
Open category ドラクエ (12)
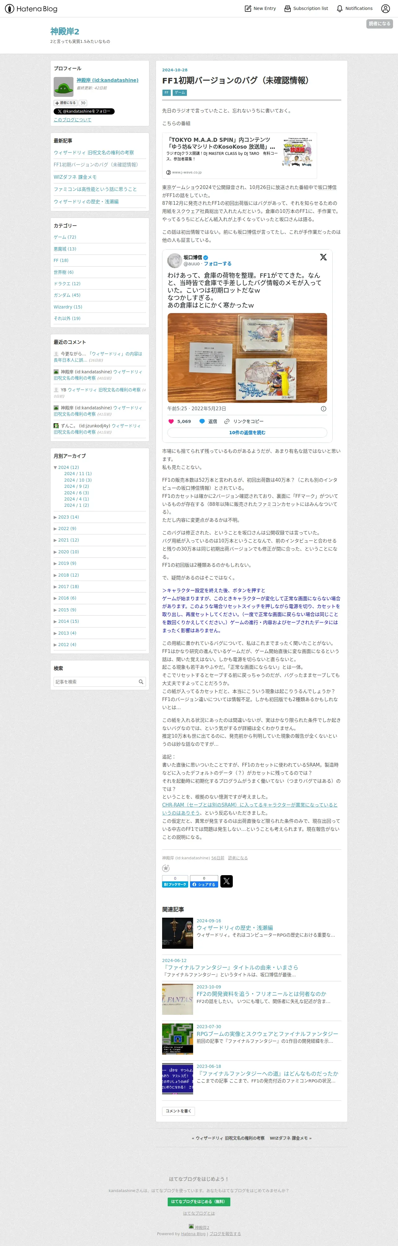click(x=67, y=284)
